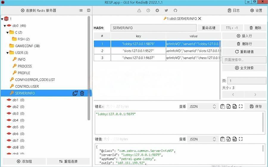The width and height of the screenshot is (268, 167).
Task: Click the key icon next to PROFILE
Action: tap(15, 73)
